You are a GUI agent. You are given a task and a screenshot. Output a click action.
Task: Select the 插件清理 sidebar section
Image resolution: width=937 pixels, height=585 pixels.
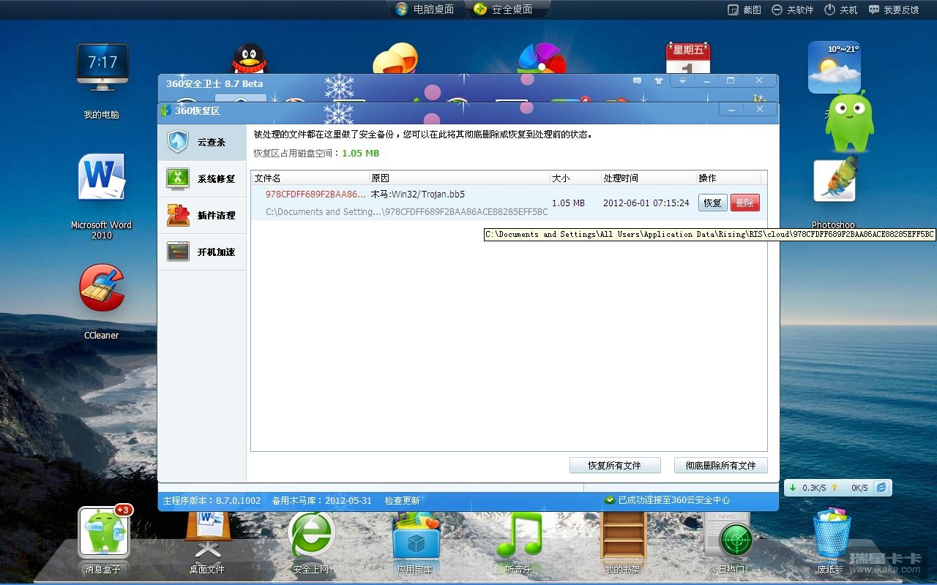[202, 215]
